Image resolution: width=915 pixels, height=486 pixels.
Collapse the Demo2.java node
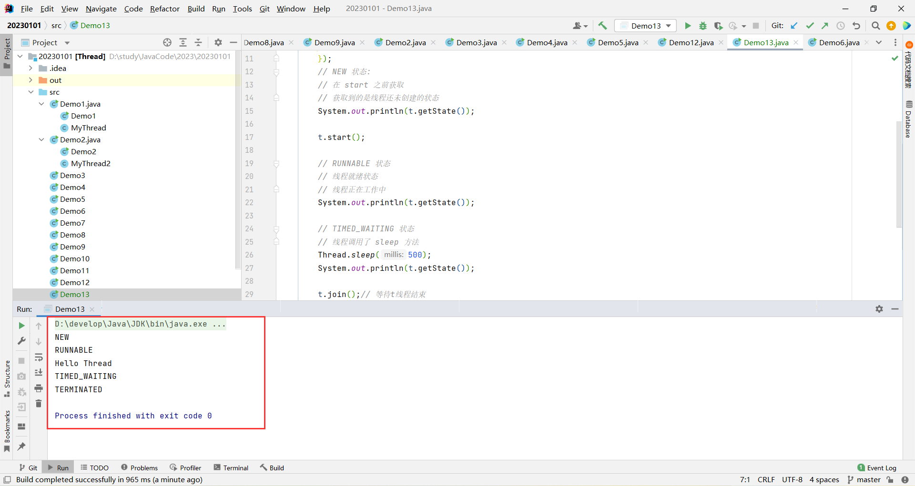pos(41,139)
